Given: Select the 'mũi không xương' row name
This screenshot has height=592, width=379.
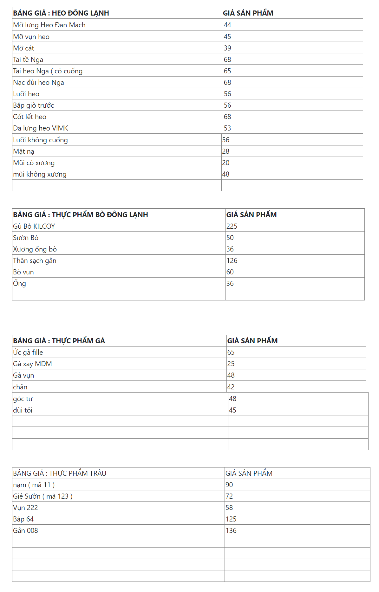Looking at the screenshot, I should [40, 174].
